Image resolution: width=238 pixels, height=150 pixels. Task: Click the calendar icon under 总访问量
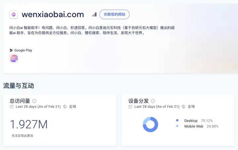[12, 107]
